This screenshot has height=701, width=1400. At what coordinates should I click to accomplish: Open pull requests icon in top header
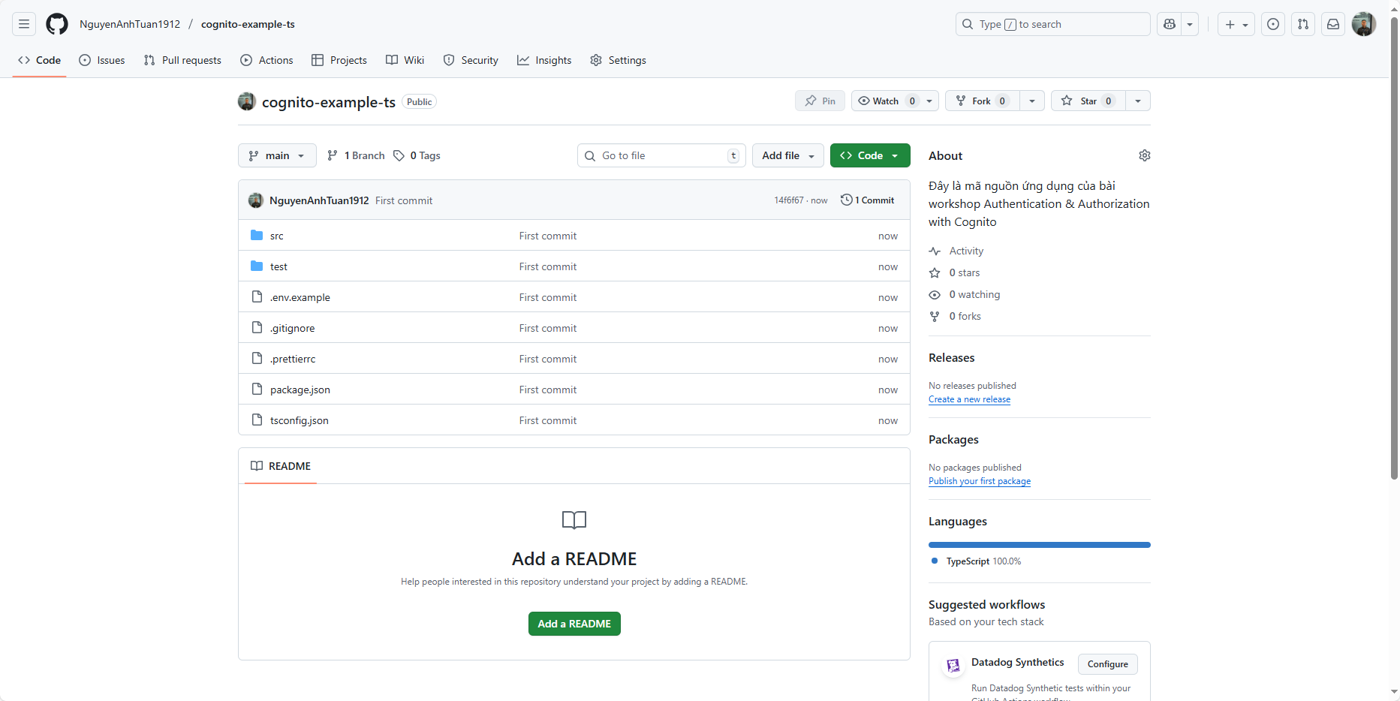coord(1303,24)
